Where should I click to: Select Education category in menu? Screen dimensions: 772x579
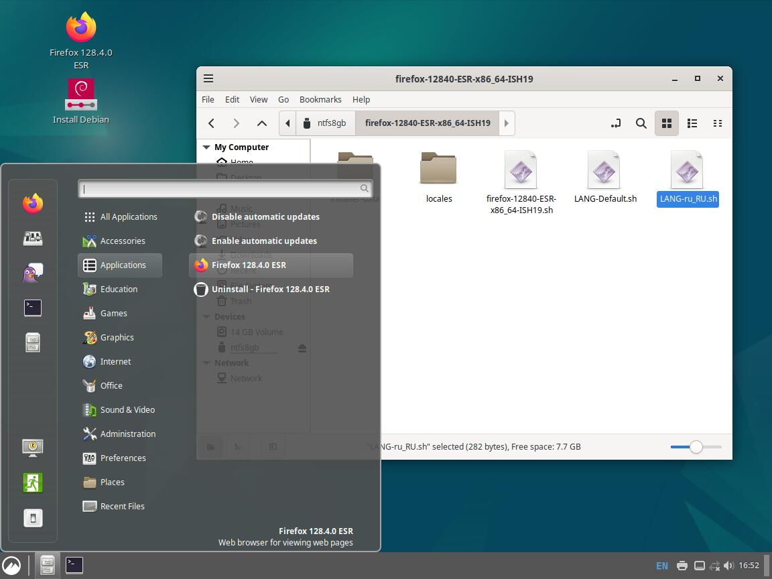click(x=120, y=289)
